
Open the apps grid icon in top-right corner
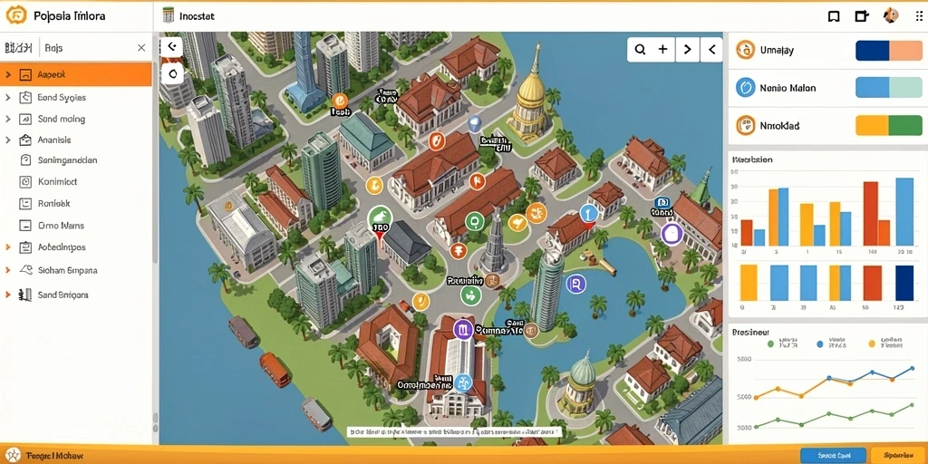pyautogui.click(x=919, y=16)
